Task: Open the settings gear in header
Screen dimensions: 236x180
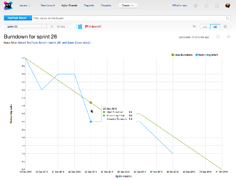Action: click(196, 6)
